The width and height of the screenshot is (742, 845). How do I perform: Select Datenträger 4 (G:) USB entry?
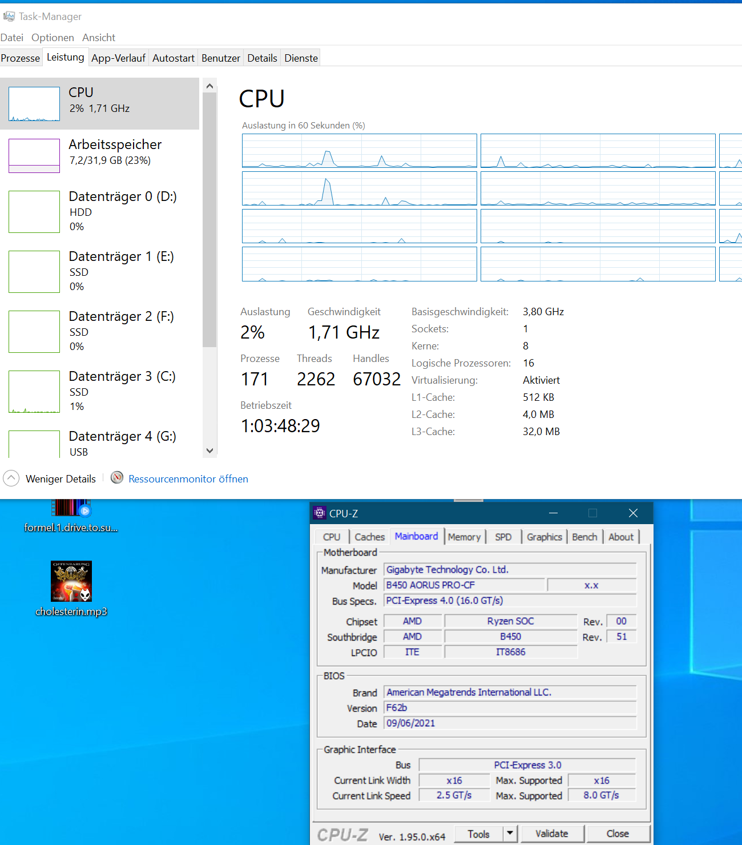coord(100,442)
